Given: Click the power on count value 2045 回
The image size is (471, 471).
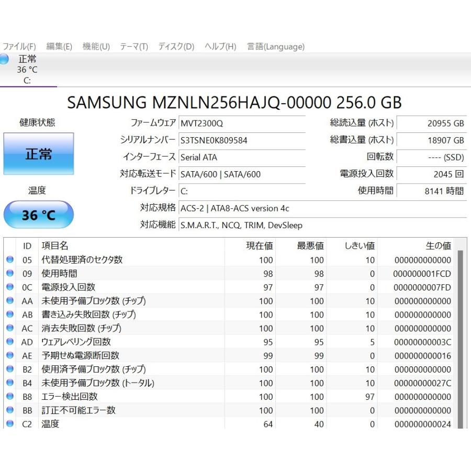Looking at the screenshot, I should (432, 174).
